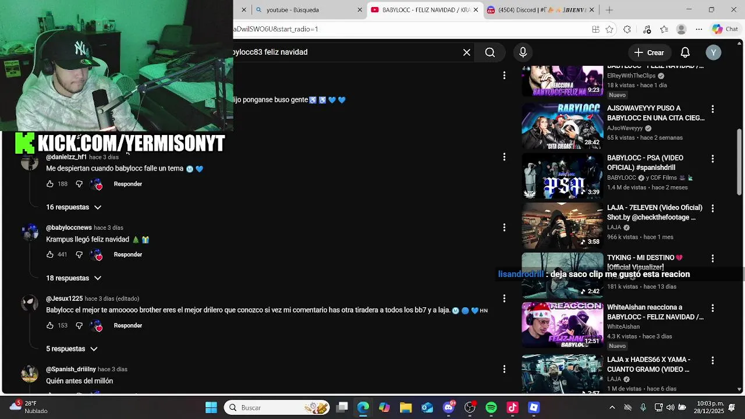
Task: Like the danielzz_hf1 comment
Action: point(50,184)
